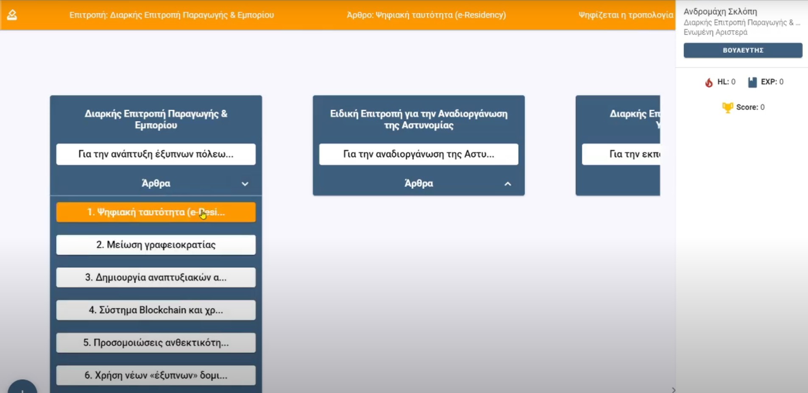The height and width of the screenshot is (393, 808).
Task: Click the EXP book icon
Action: click(752, 82)
